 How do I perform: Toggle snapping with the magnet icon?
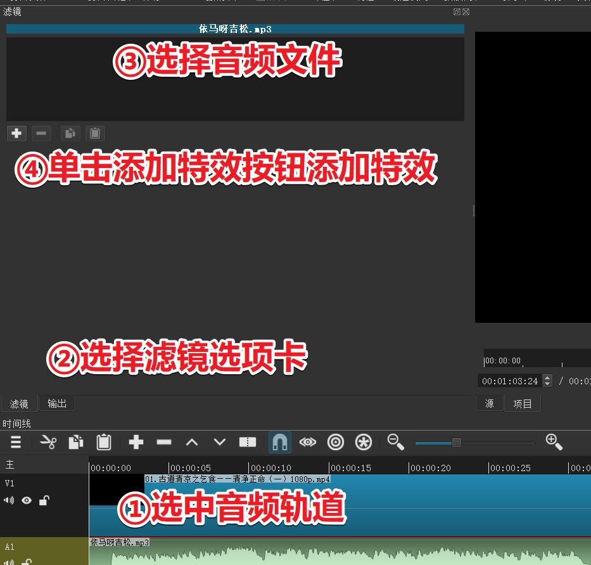tap(280, 442)
